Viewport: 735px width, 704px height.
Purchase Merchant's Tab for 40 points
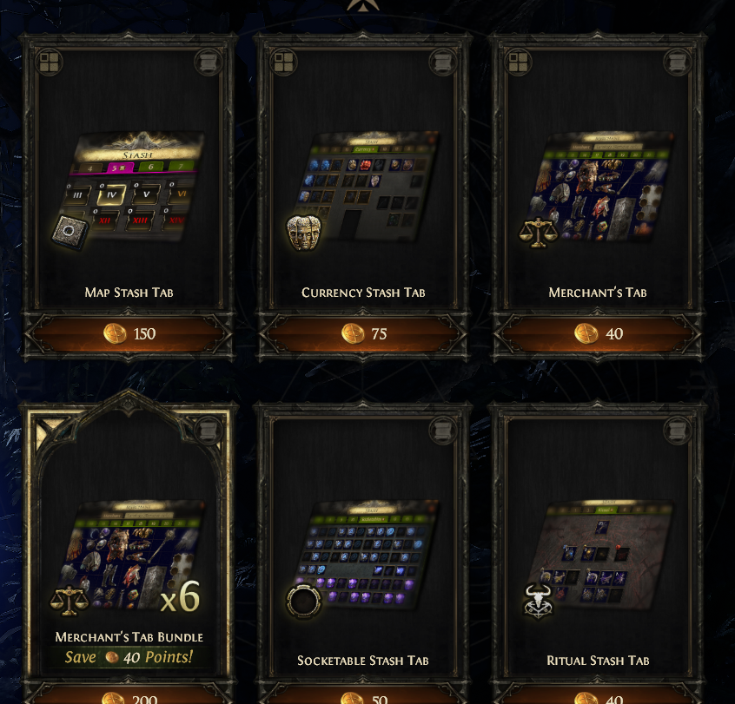click(x=598, y=334)
